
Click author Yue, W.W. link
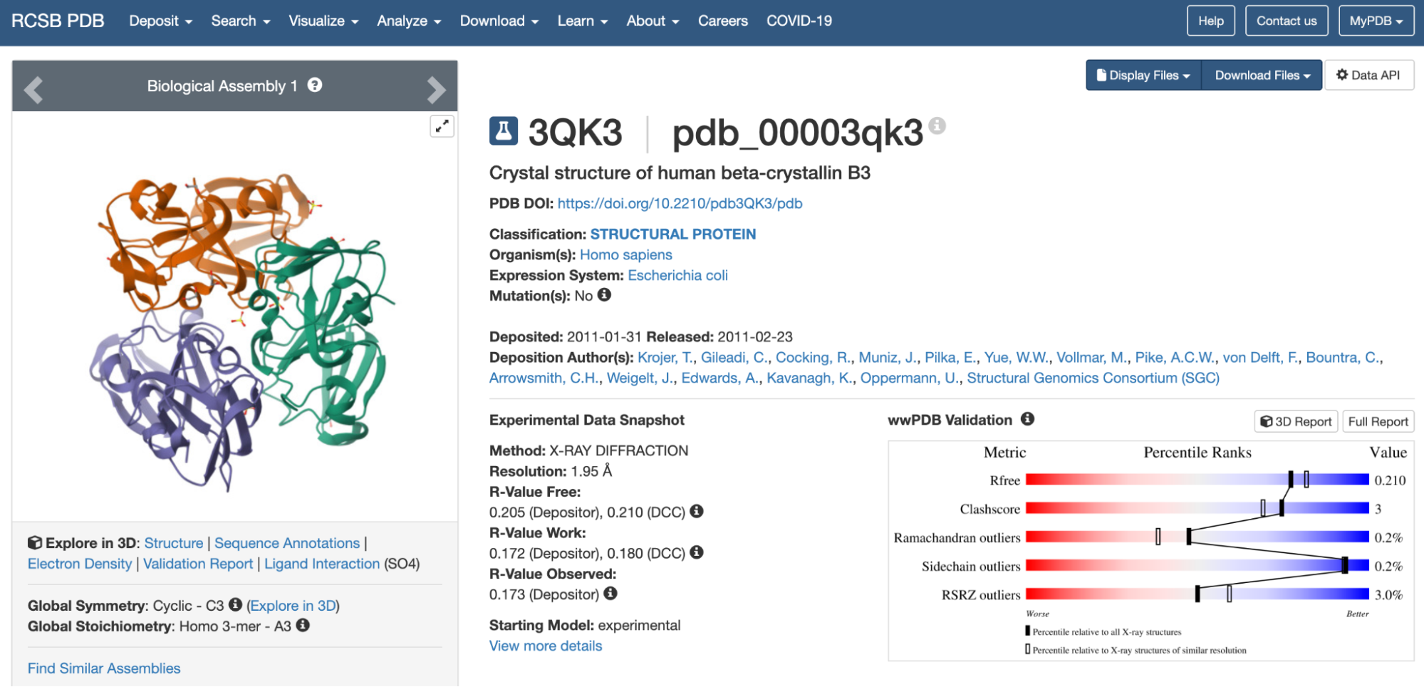click(1017, 358)
